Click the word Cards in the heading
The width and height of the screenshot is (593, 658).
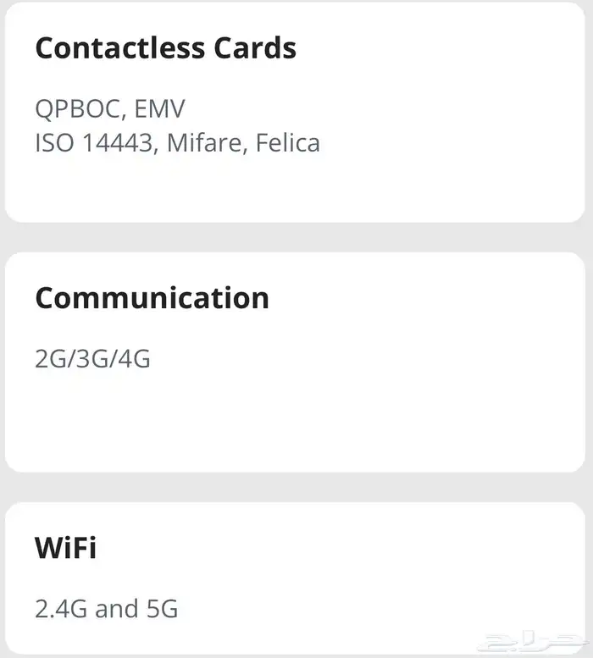click(x=253, y=48)
